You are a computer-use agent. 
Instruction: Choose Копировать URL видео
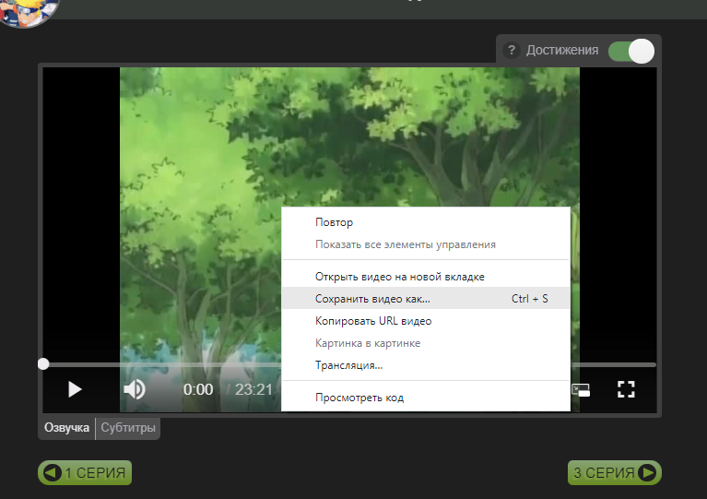426,321
